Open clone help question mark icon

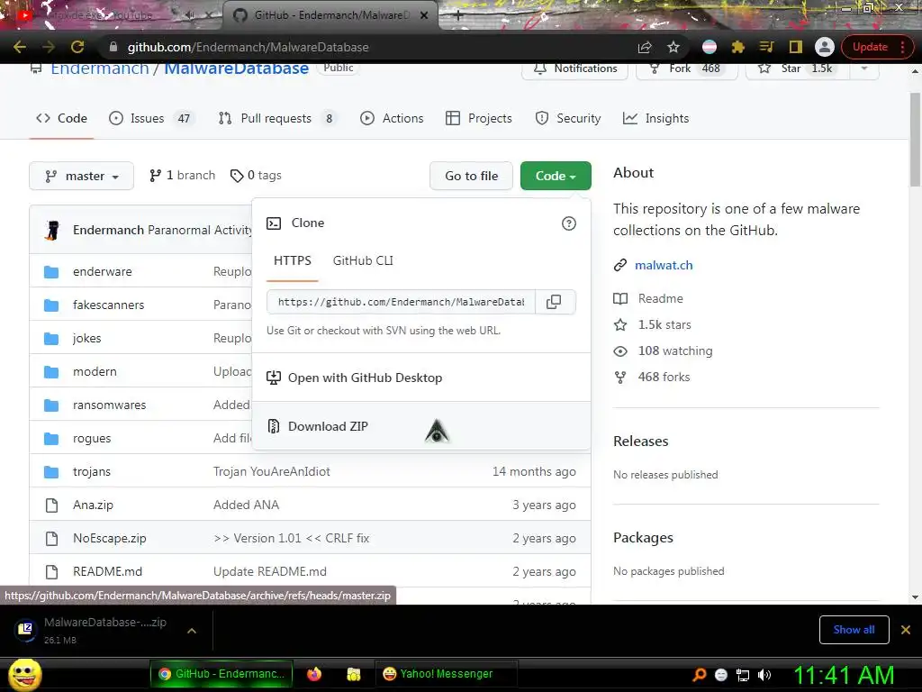(x=569, y=223)
